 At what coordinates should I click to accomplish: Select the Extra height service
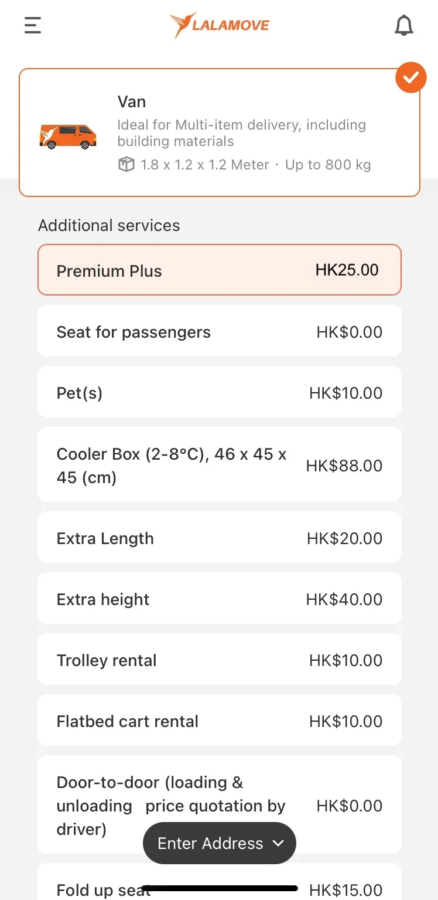pos(220,598)
